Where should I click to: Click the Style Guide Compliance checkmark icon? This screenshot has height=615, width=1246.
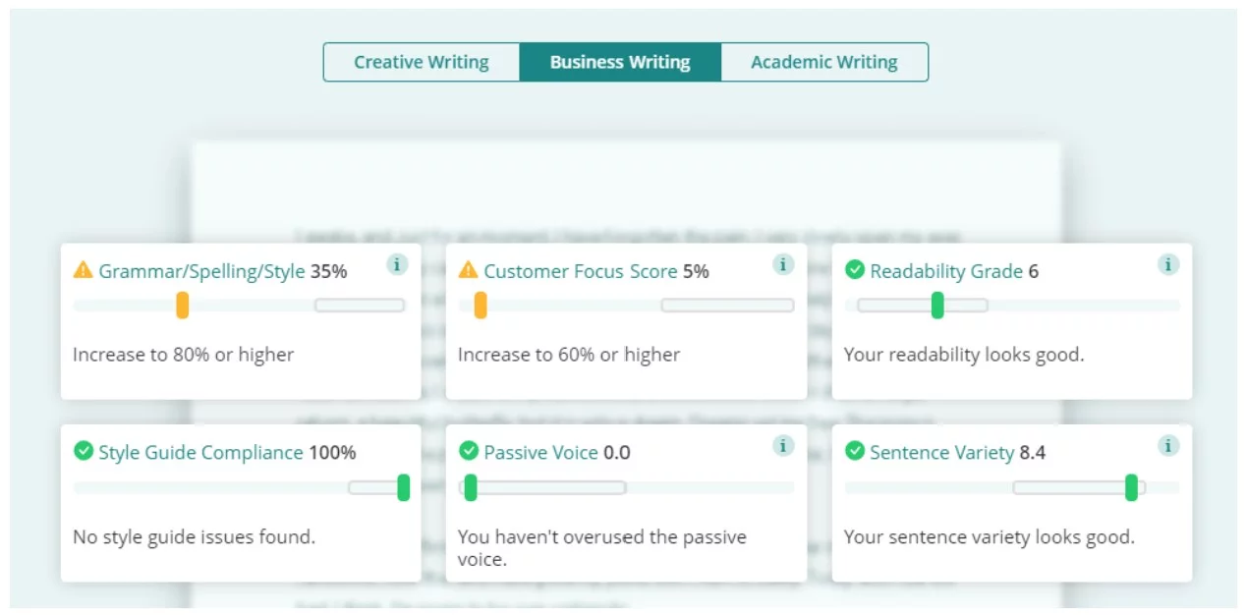click(x=82, y=453)
